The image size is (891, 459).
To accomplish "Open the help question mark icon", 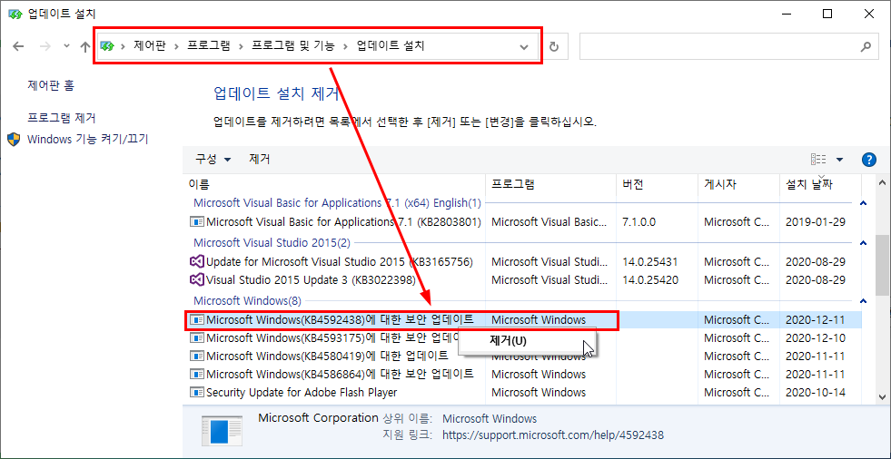I will [x=869, y=160].
